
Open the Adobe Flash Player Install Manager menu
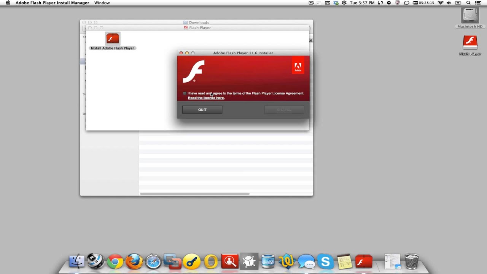click(x=52, y=3)
